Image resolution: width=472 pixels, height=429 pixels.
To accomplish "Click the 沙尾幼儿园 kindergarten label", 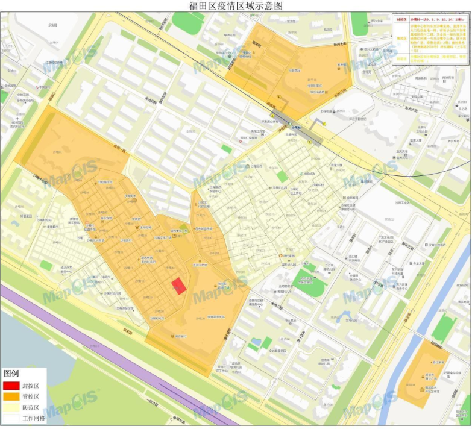I will [280, 188].
